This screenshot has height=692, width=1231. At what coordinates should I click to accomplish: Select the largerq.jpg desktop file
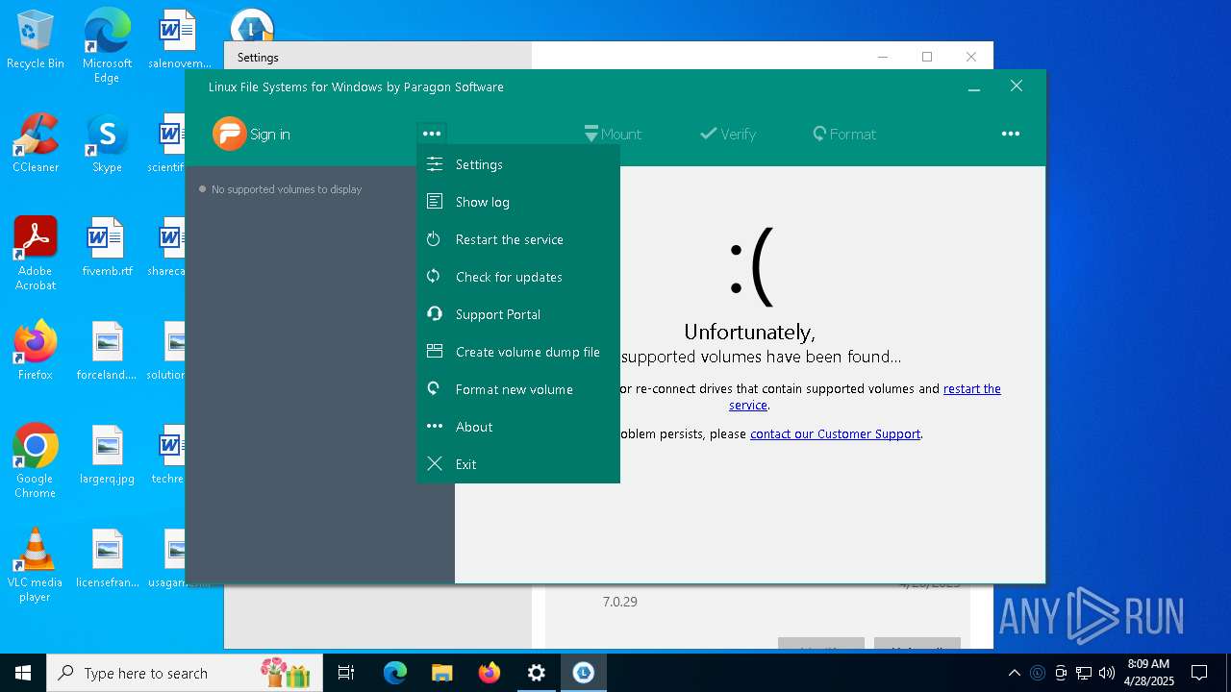(x=107, y=455)
